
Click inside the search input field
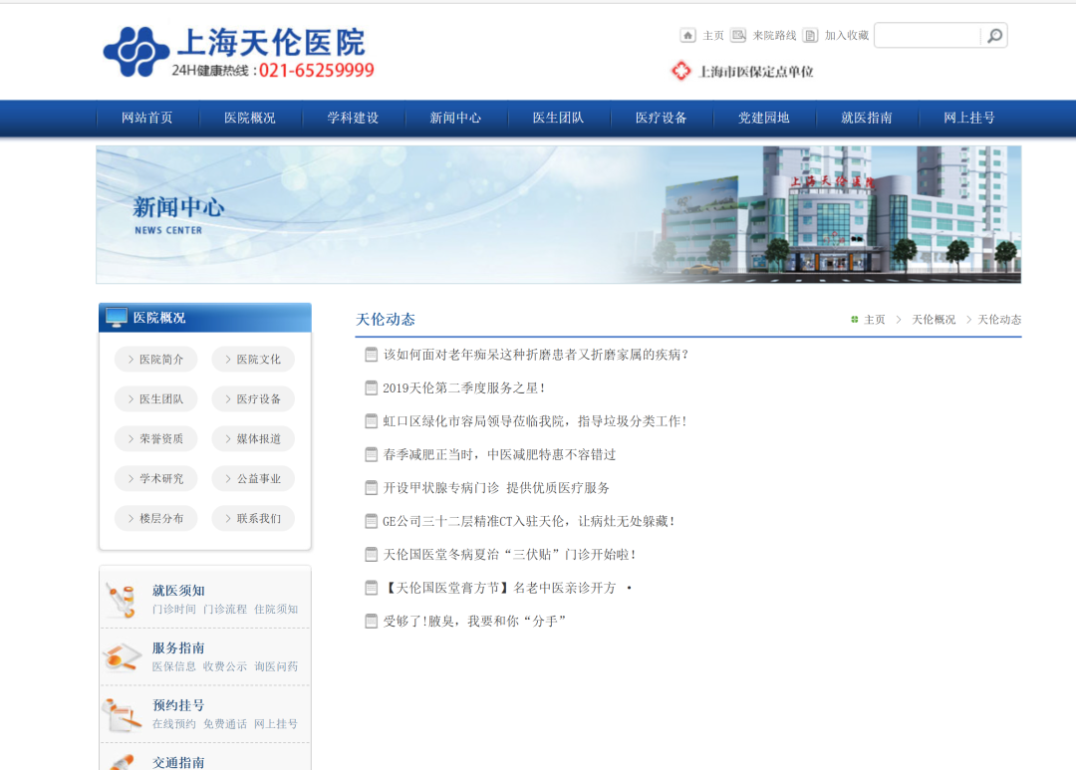[927, 35]
